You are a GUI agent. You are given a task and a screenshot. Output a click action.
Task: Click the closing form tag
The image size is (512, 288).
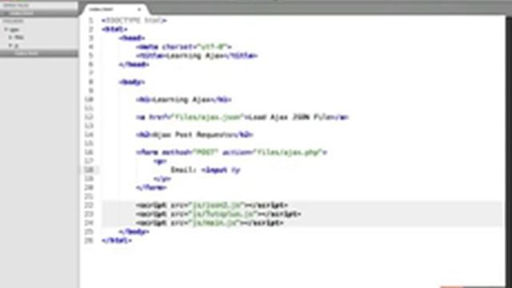click(x=151, y=188)
